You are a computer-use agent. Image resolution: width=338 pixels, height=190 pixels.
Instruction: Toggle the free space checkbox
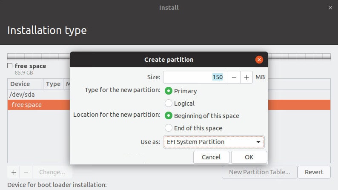point(10,66)
